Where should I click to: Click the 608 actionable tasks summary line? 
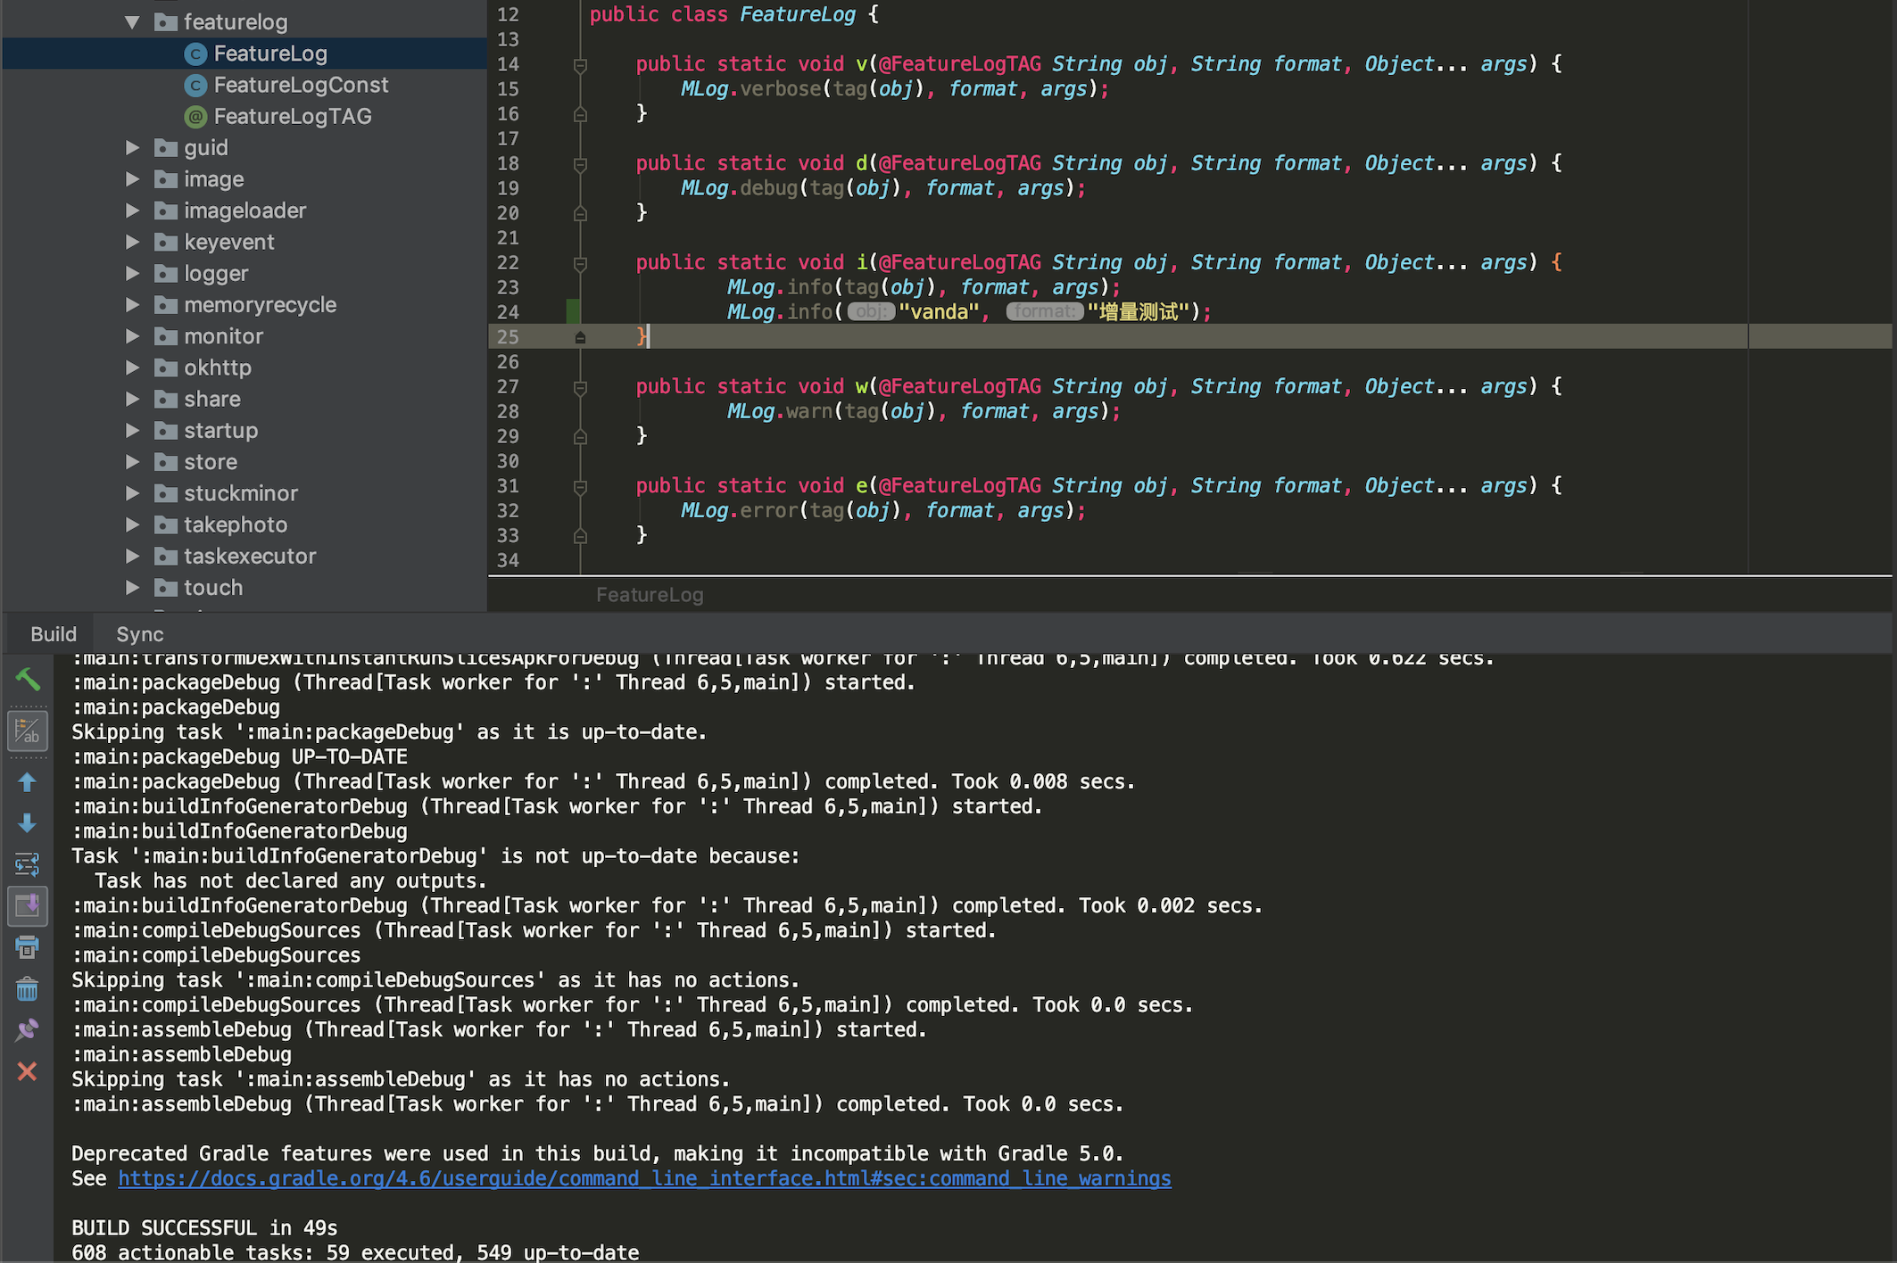(x=355, y=1252)
